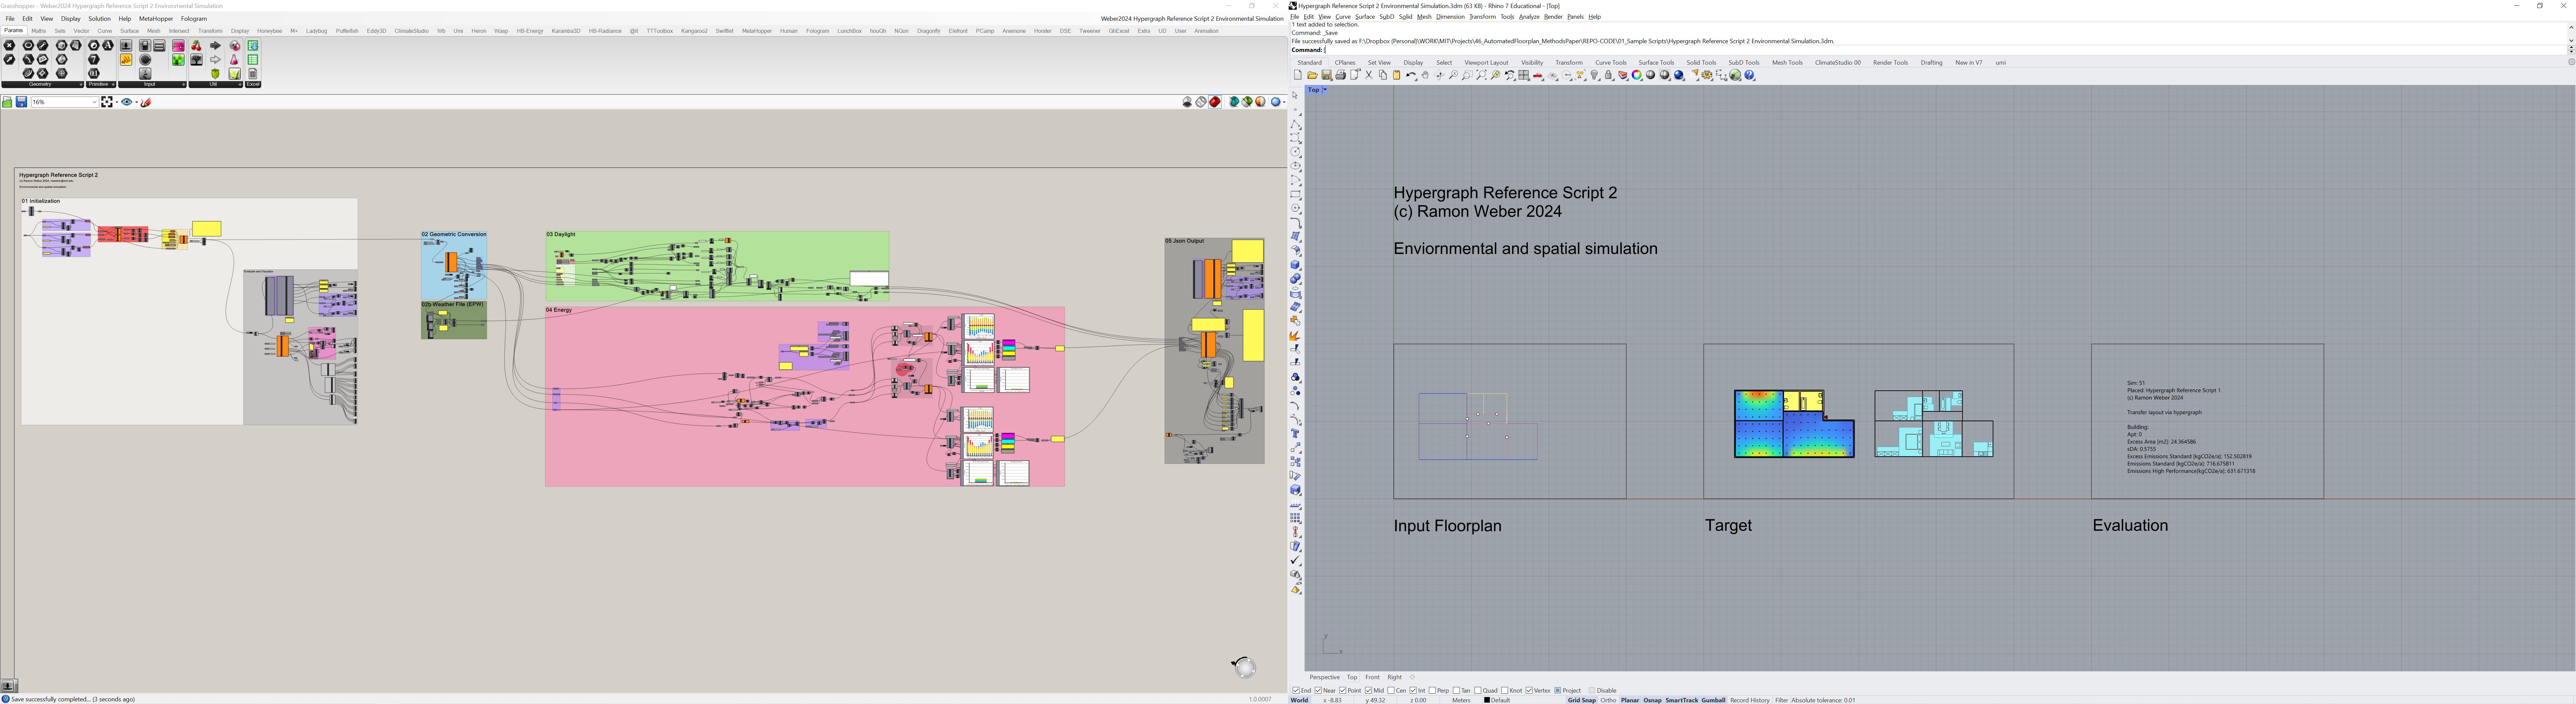
Task: Switch to the Karamba3D tab in Grasshopper
Action: pyautogui.click(x=566, y=31)
